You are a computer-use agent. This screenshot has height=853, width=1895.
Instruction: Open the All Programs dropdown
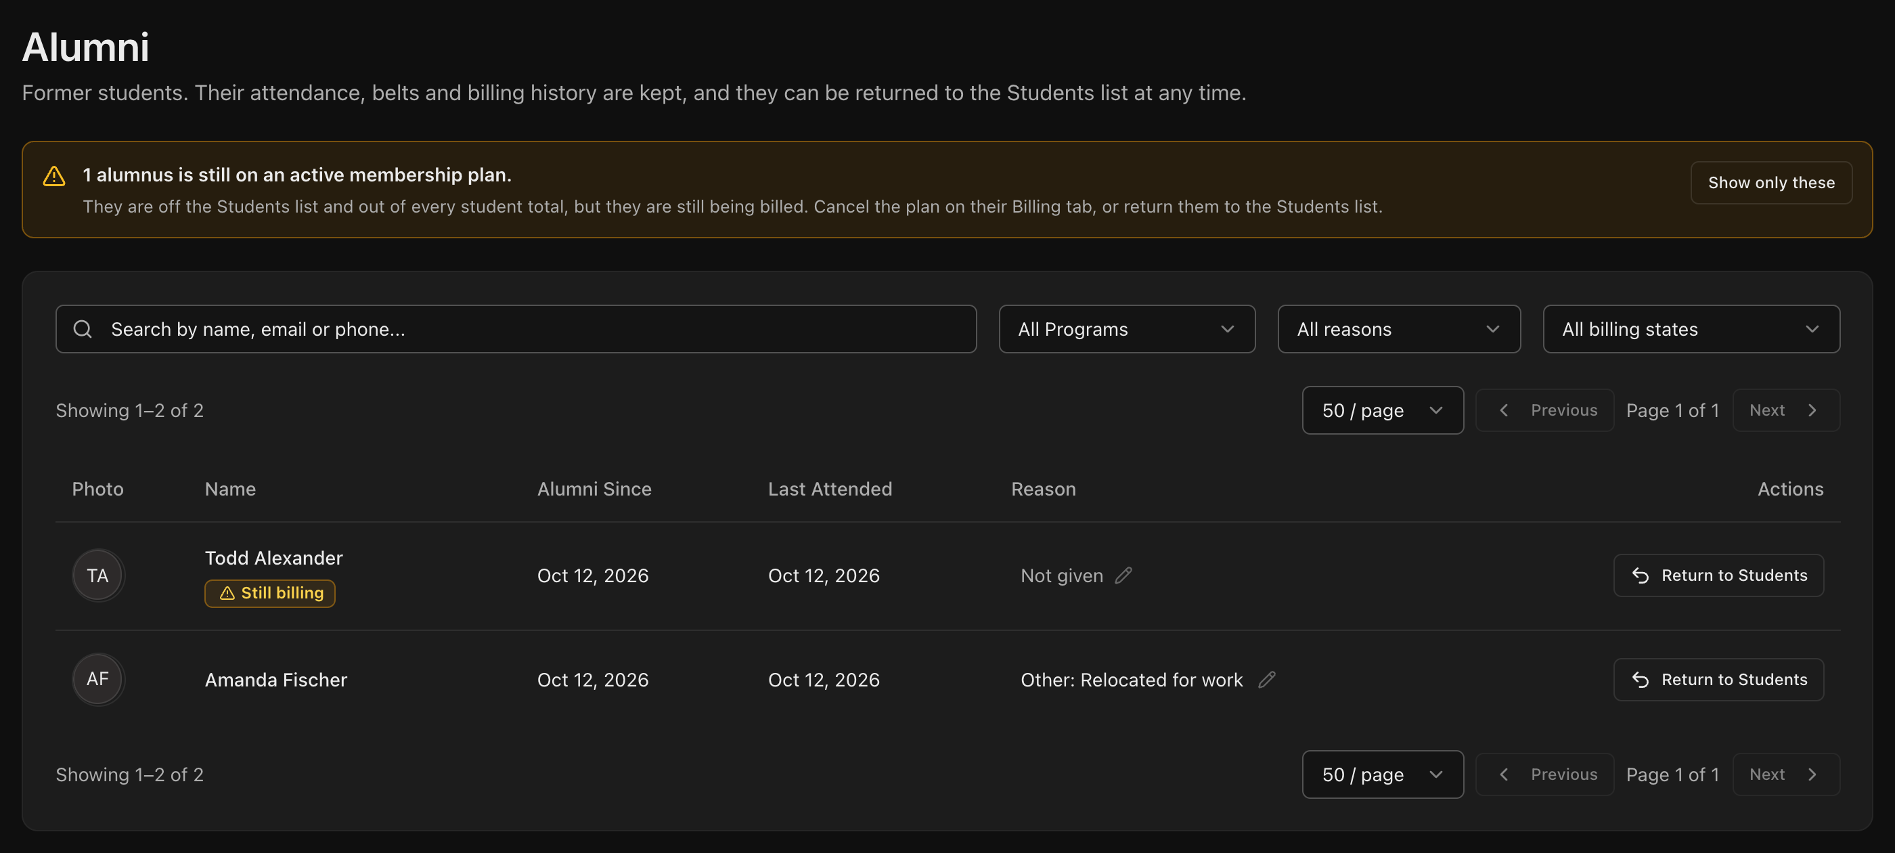1126,329
